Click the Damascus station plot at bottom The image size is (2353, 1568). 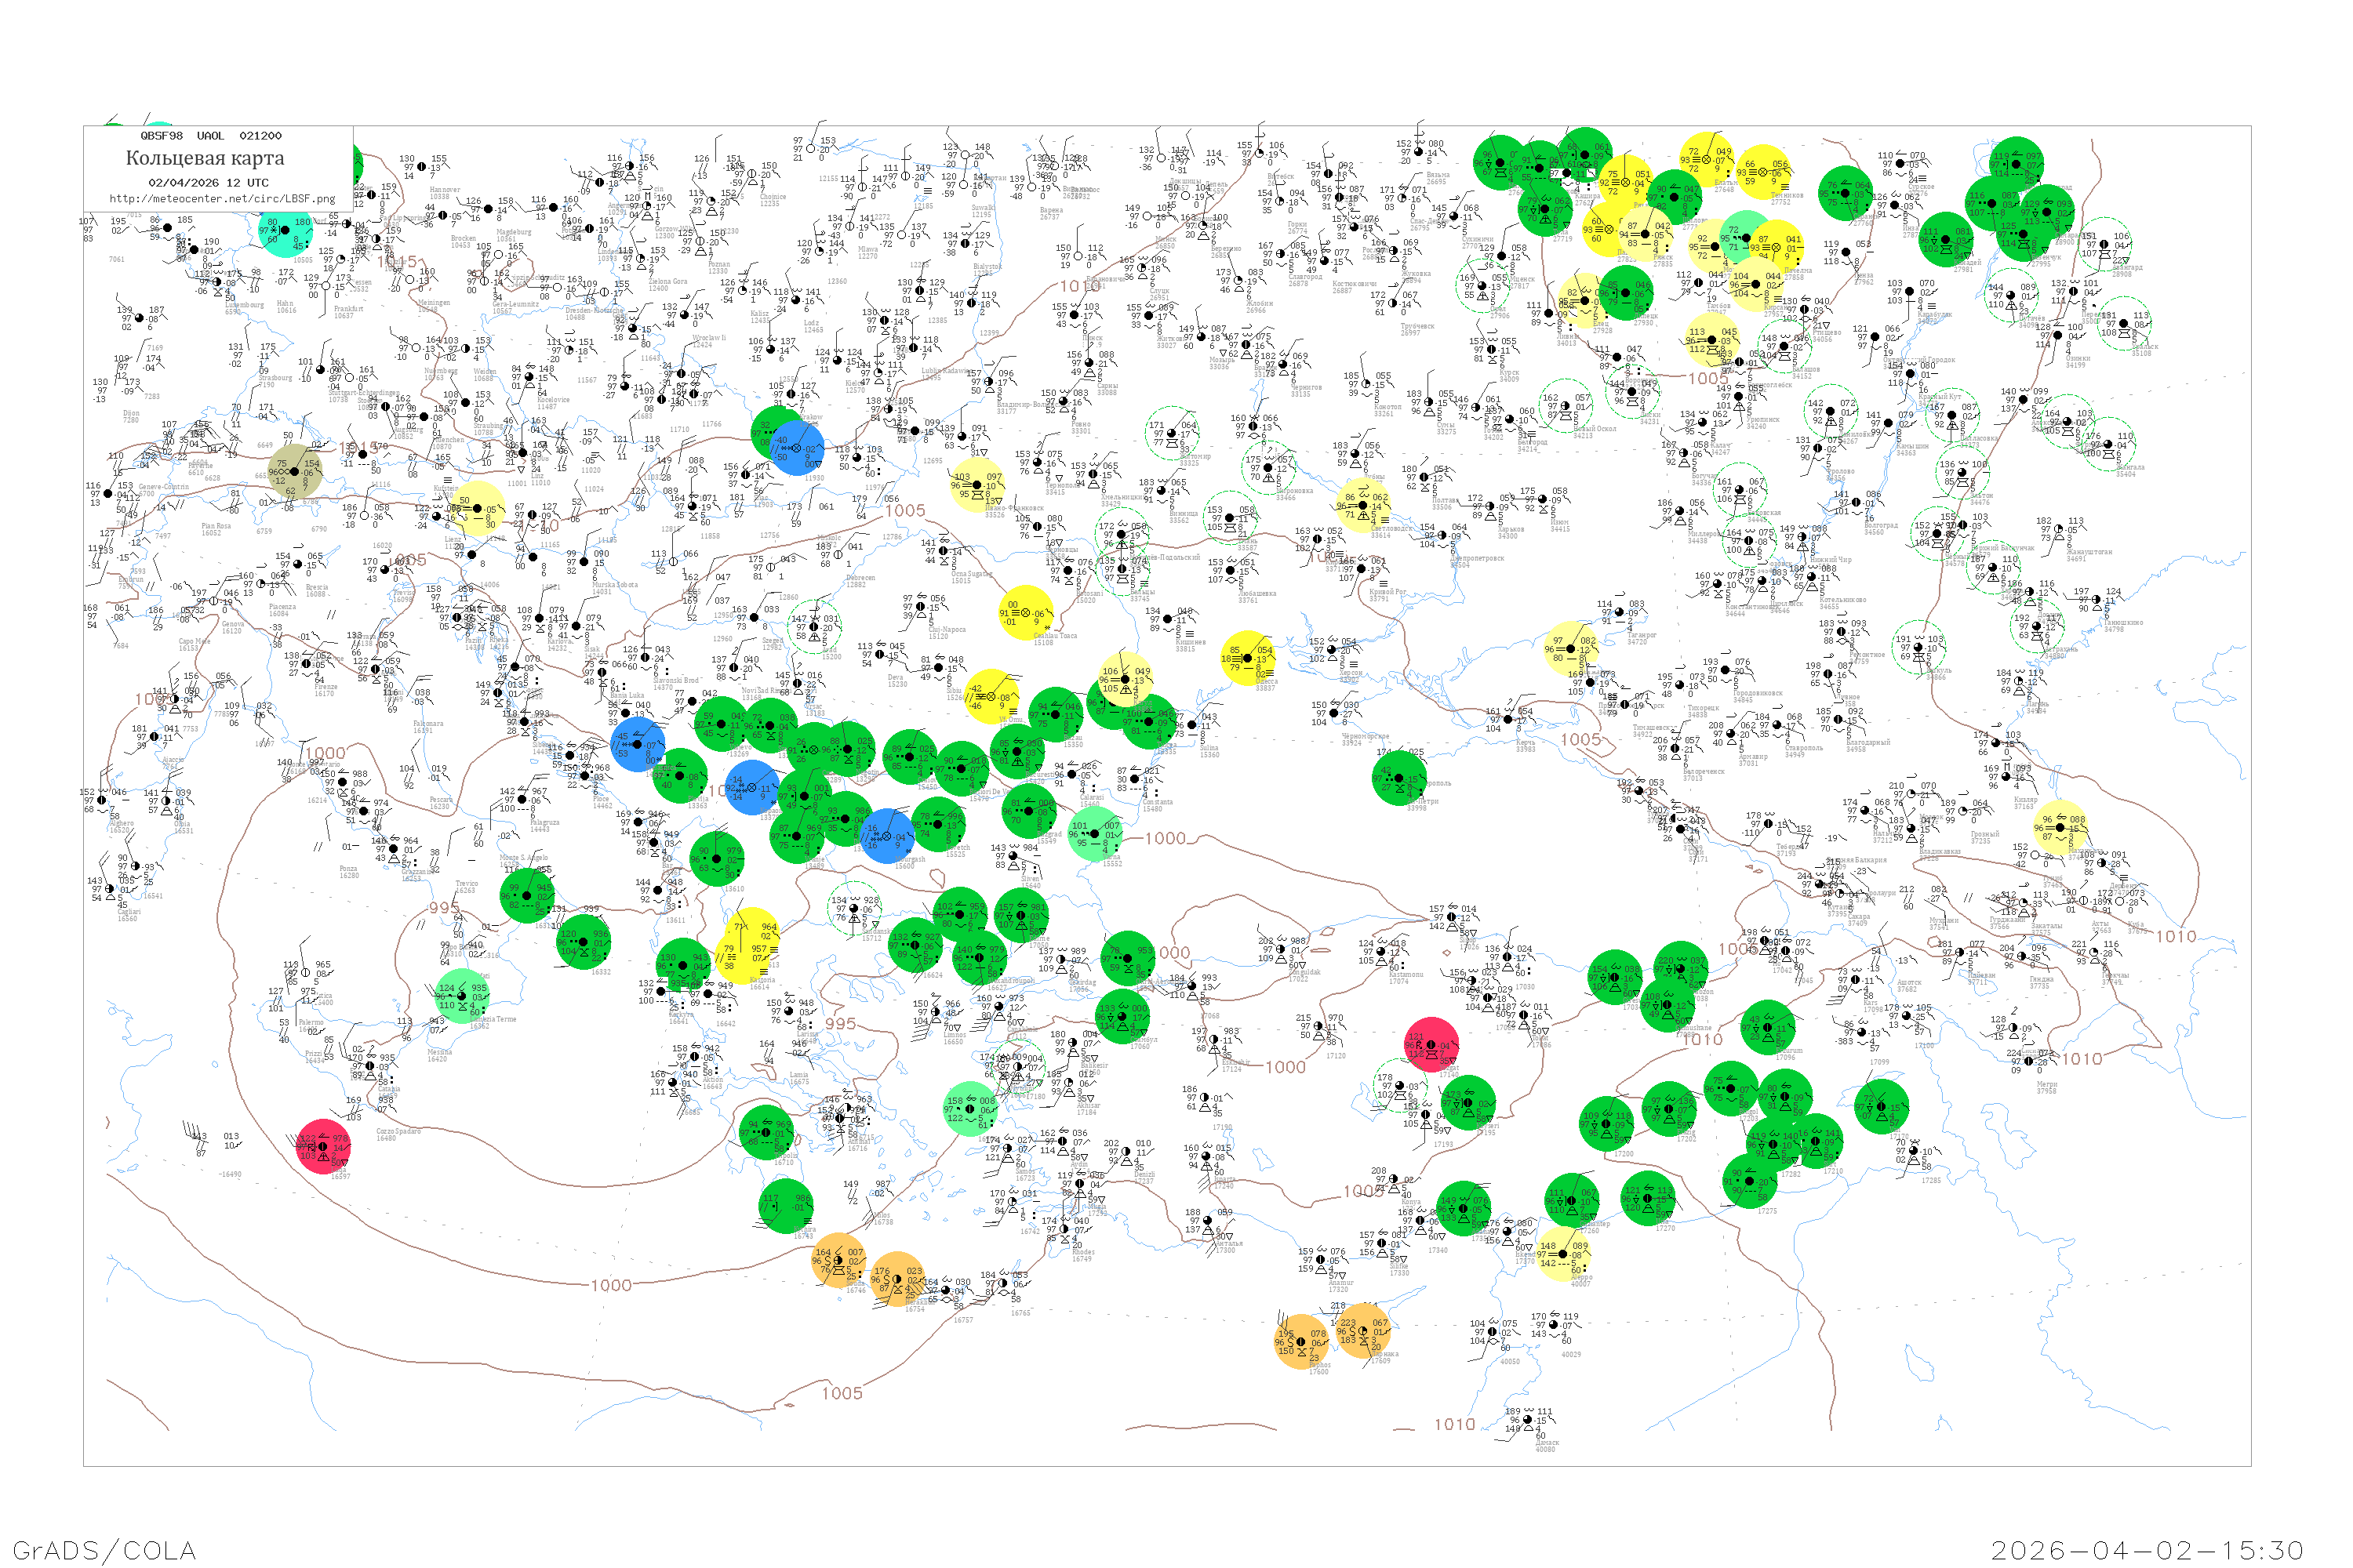tap(1529, 1420)
